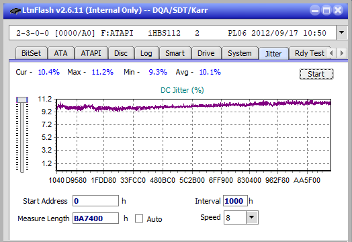The height and width of the screenshot is (242, 352).
Task: Start the jitter measurement
Action: [316, 74]
